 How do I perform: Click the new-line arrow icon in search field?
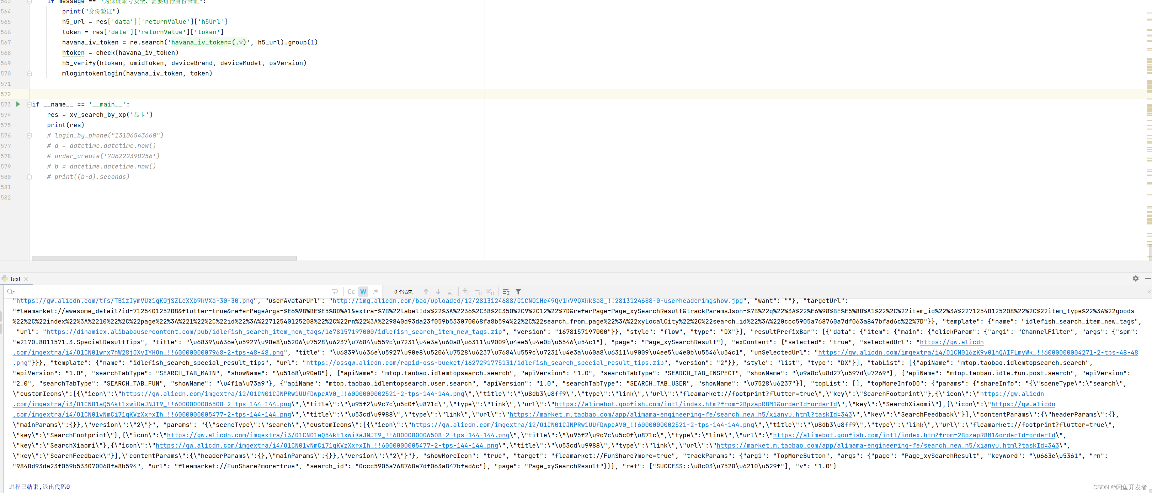335,292
